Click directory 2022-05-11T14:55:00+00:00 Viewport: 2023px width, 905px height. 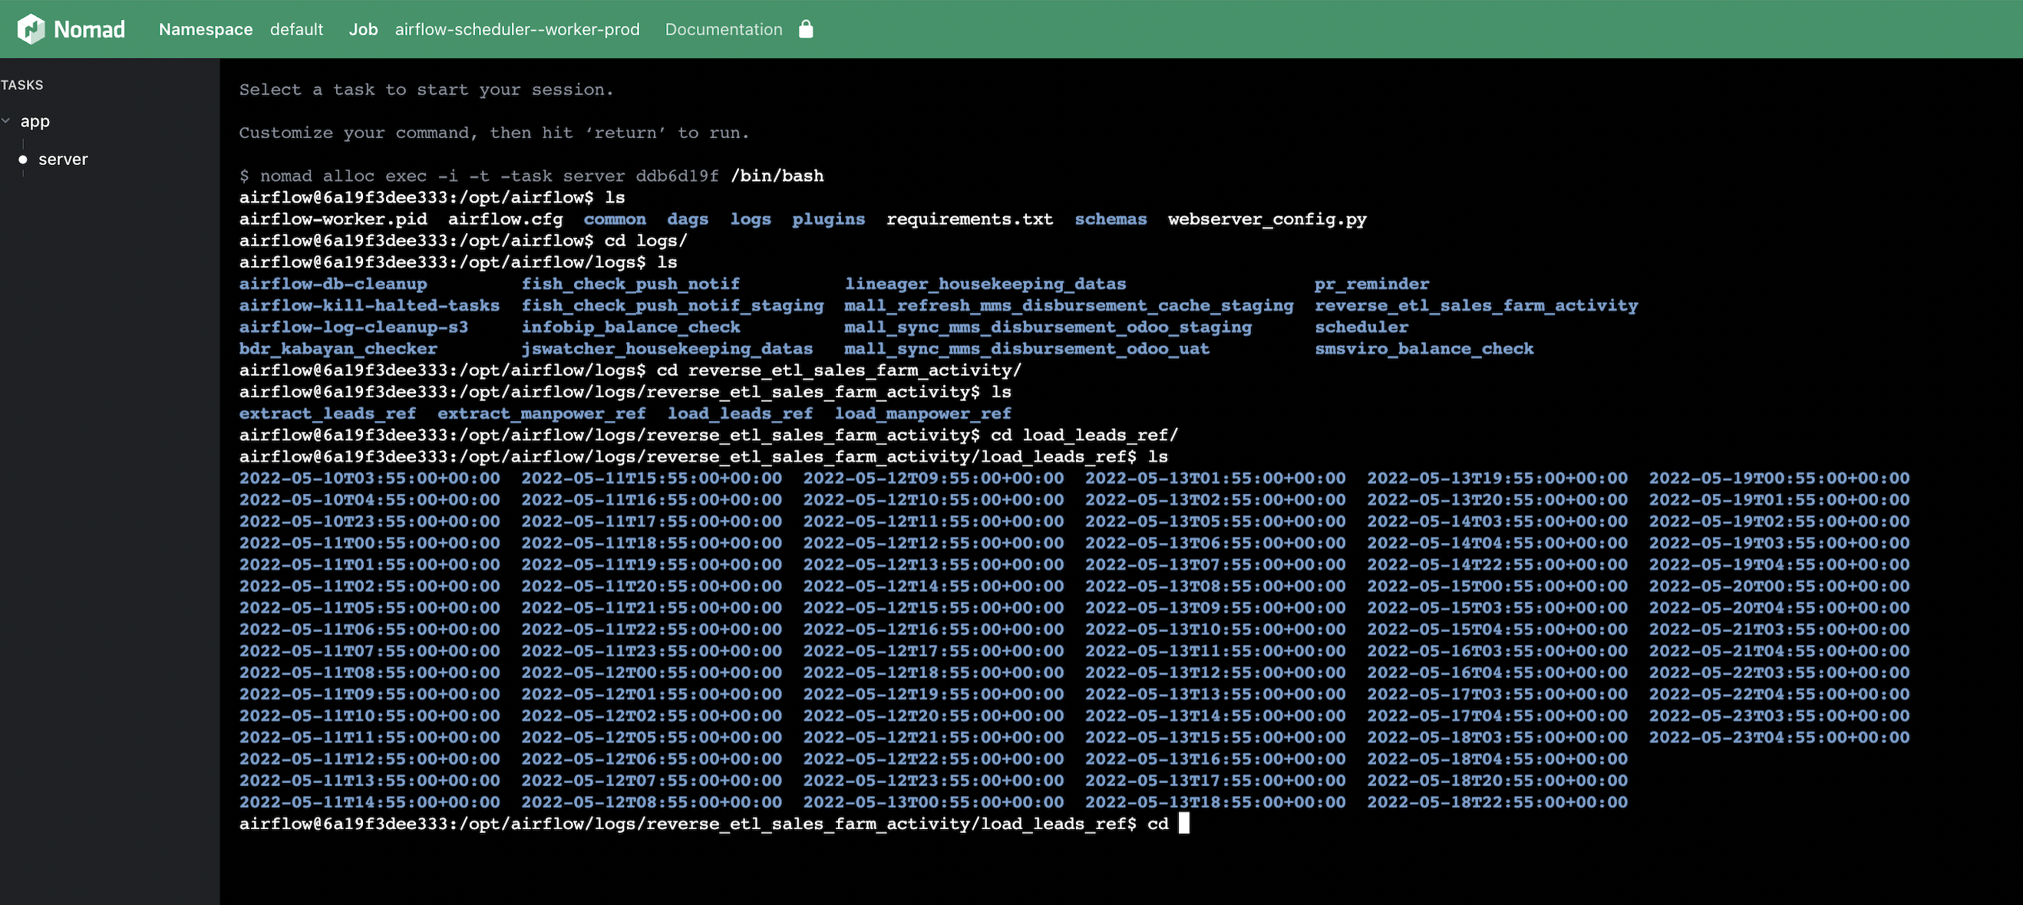click(x=369, y=802)
